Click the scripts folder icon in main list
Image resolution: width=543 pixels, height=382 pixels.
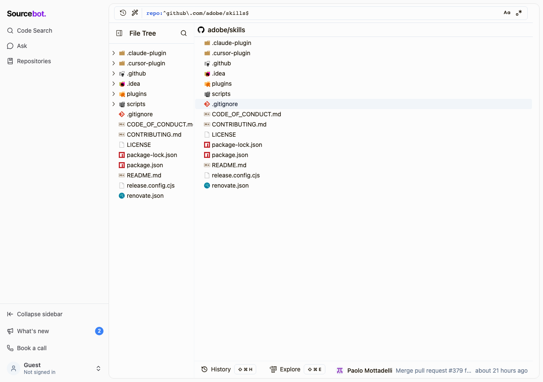click(207, 94)
